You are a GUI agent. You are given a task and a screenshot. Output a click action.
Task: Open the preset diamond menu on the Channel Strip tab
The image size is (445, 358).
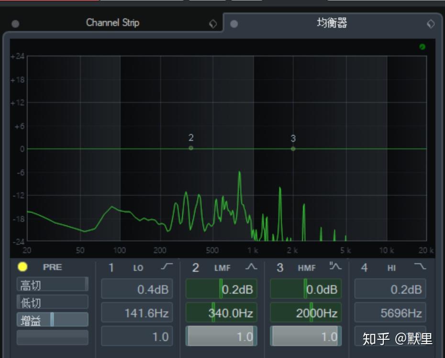tap(213, 23)
